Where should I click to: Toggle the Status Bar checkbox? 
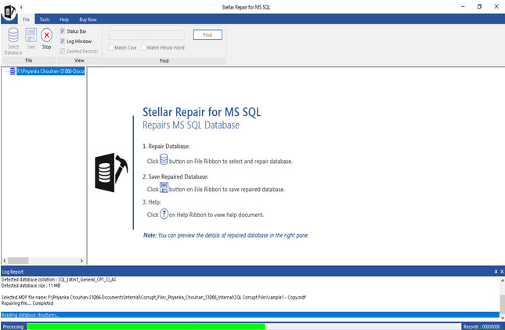coord(63,31)
